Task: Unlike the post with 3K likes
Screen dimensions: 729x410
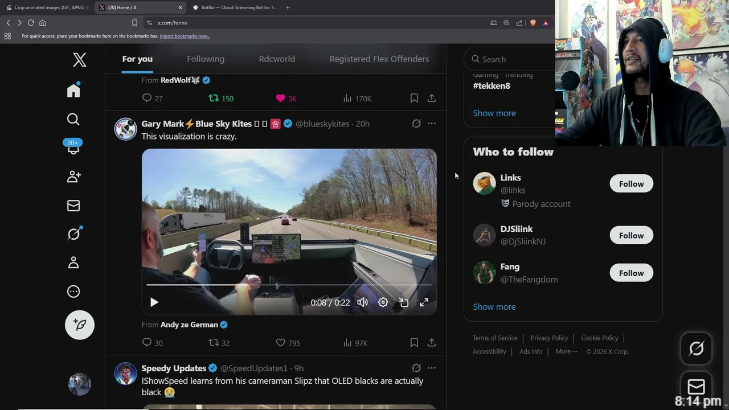Action: 286,98
